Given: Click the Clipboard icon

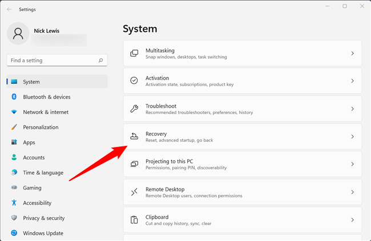Looking at the screenshot, I should point(134,220).
